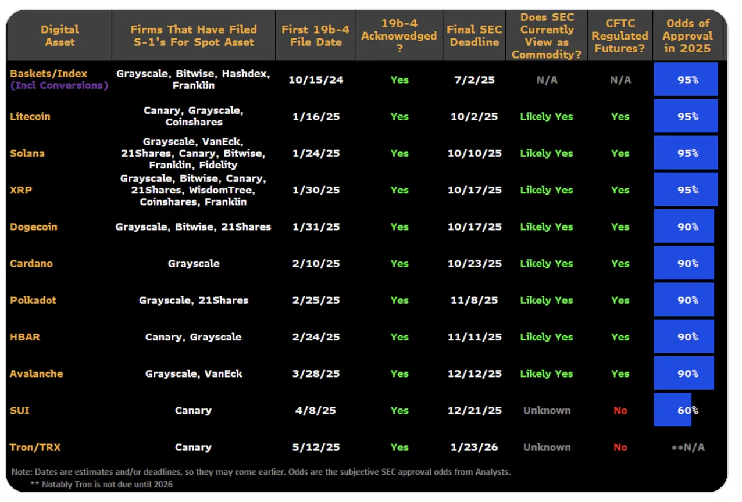Click the footnote about Tron due 2026

click(101, 484)
